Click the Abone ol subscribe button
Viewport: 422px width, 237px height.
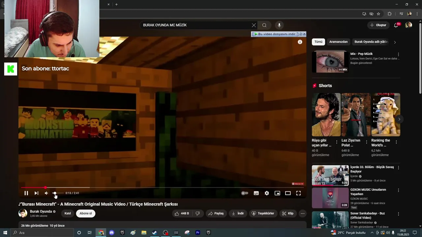click(x=86, y=213)
